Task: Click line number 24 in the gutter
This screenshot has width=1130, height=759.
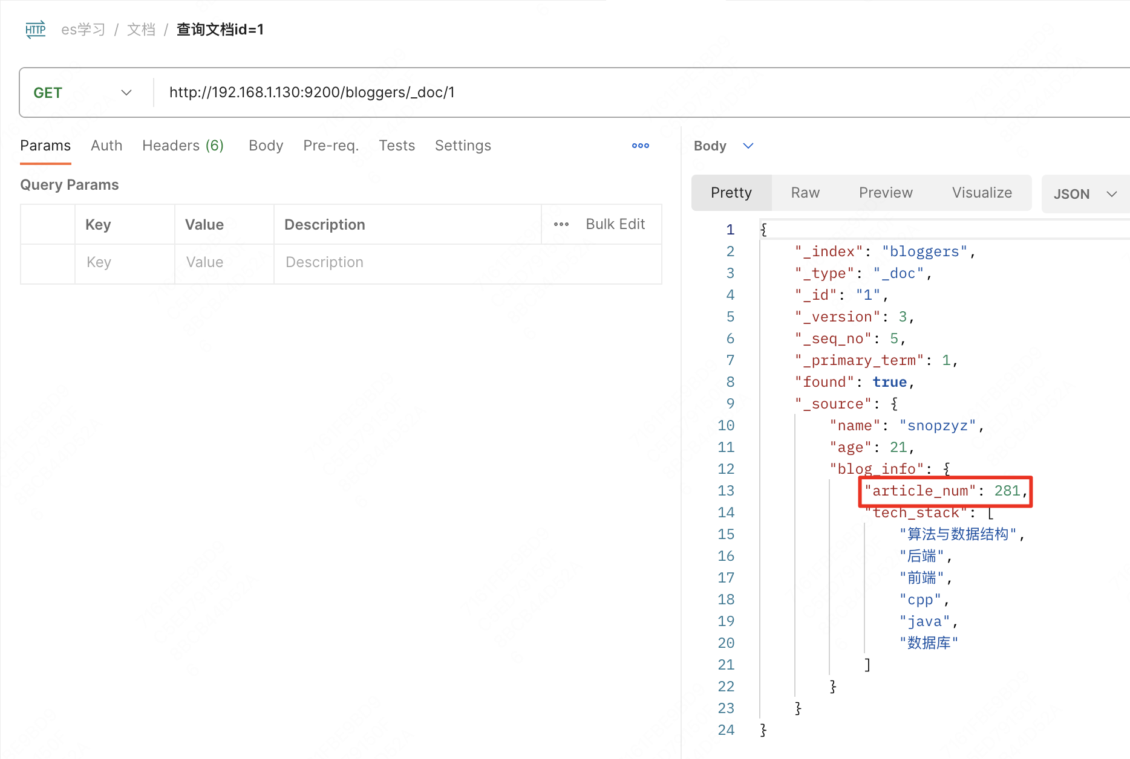Action: tap(726, 730)
